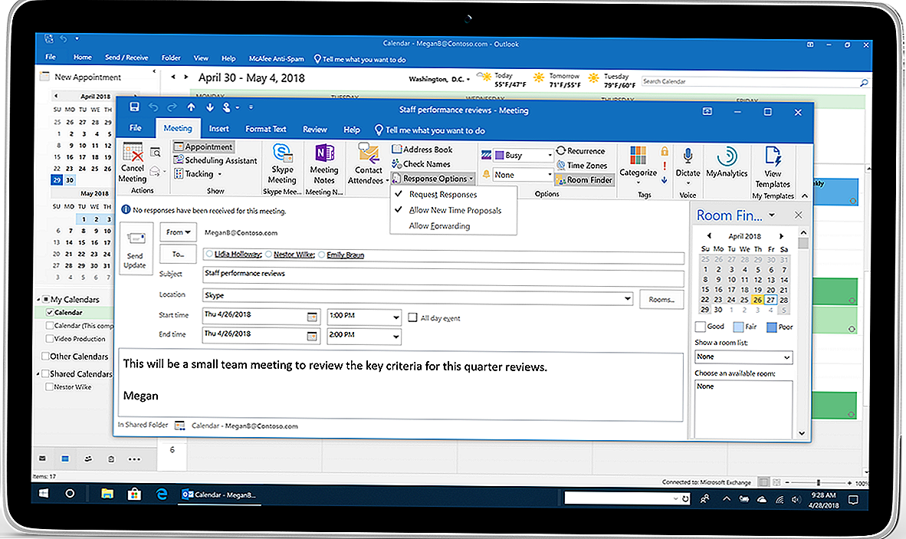Switch to the Review tab
The image size is (906, 539).
pyautogui.click(x=315, y=130)
